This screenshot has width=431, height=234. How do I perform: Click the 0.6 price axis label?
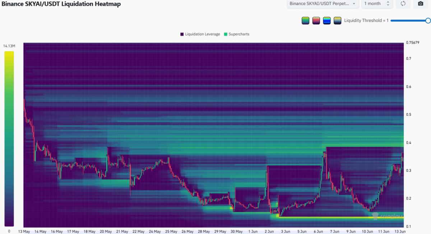pos(409,87)
